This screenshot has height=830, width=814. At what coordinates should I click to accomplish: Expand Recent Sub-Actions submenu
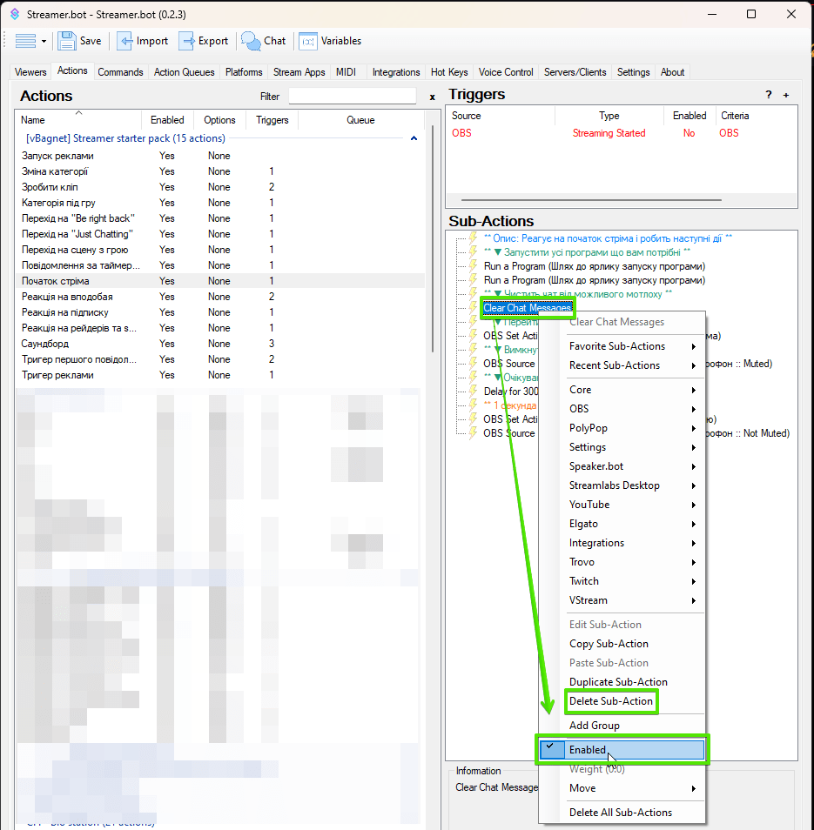632,365
